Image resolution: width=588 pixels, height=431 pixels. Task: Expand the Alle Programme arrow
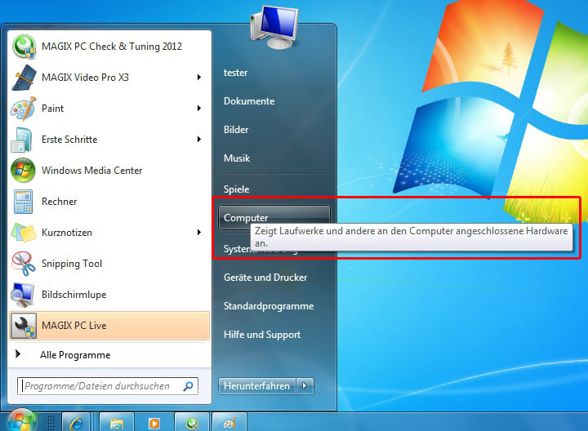point(18,353)
